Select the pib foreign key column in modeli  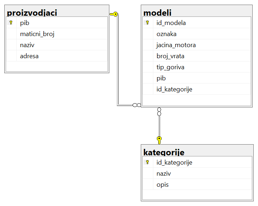[x=197, y=78]
